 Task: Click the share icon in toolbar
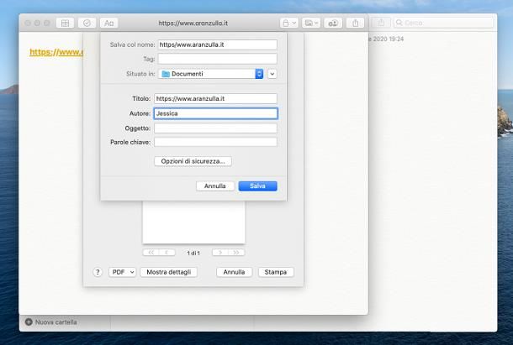379,23
